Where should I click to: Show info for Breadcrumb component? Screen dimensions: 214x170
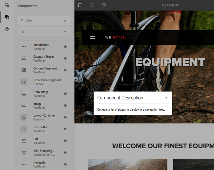pos(65,46)
